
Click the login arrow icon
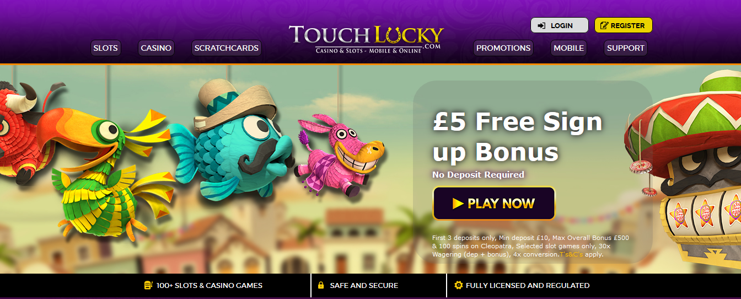tap(542, 25)
